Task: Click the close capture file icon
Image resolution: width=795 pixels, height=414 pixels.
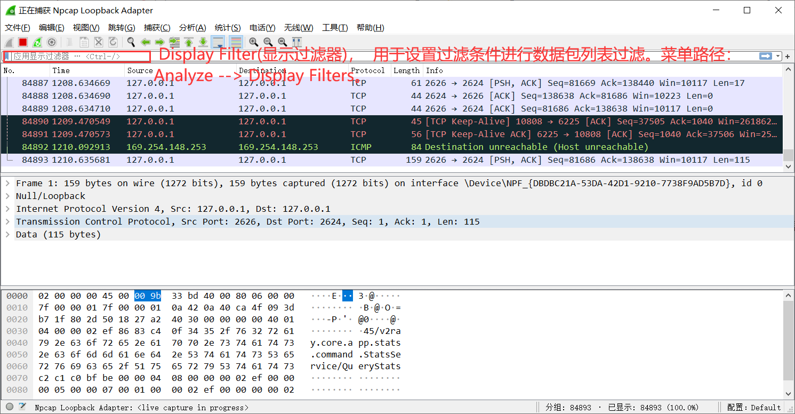Action: (99, 42)
